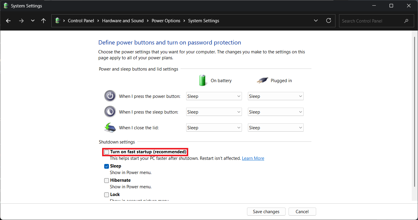
Task: Open power button On battery dropdown
Action: pyautogui.click(x=214, y=96)
